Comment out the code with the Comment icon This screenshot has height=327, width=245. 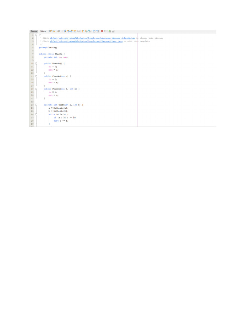point(110,31)
